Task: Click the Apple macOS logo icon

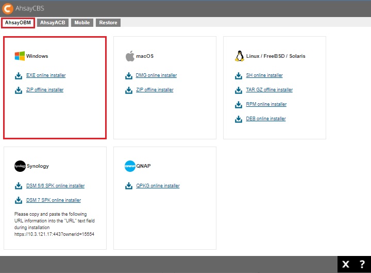Action: [130, 56]
